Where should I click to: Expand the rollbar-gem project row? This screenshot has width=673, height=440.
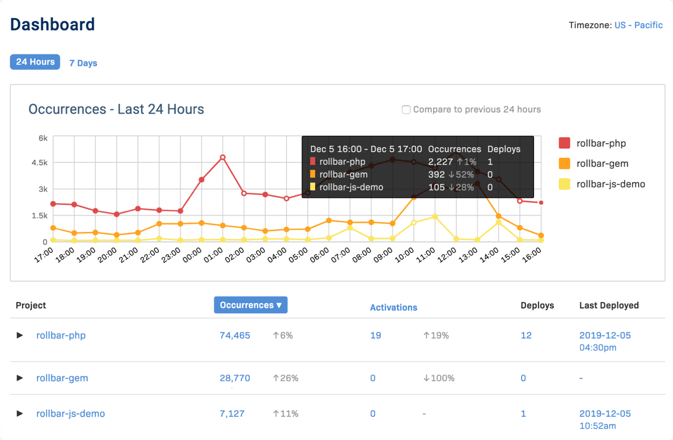click(20, 378)
